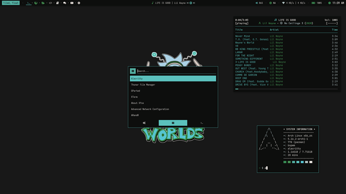The height and width of the screenshot is (194, 346).
Task: Click the LIFE IS GOOD song title in bar
Action: point(162,3)
